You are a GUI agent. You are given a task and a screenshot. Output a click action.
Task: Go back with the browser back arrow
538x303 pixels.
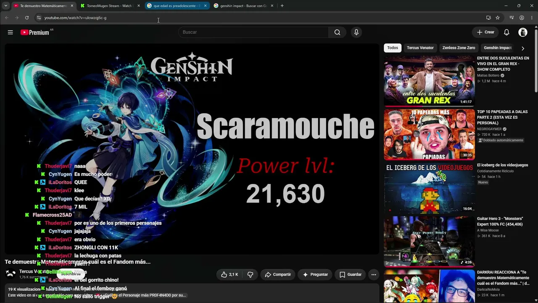tap(7, 18)
